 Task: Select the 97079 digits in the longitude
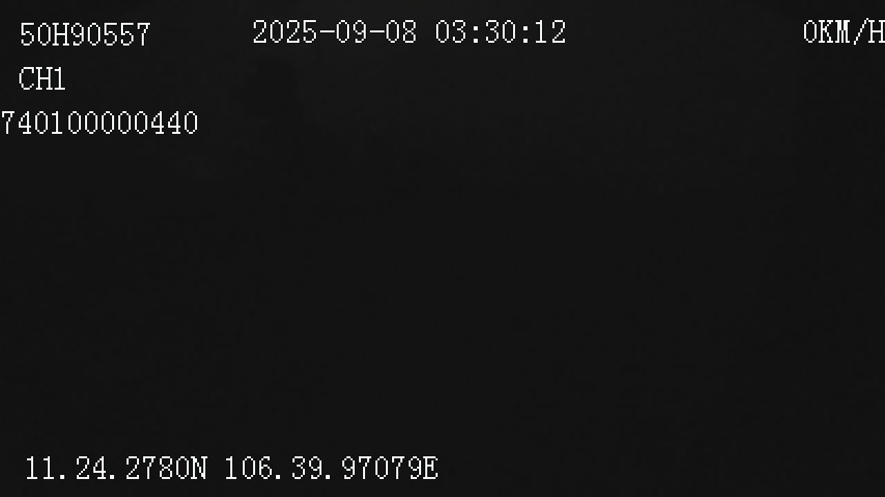click(x=381, y=468)
